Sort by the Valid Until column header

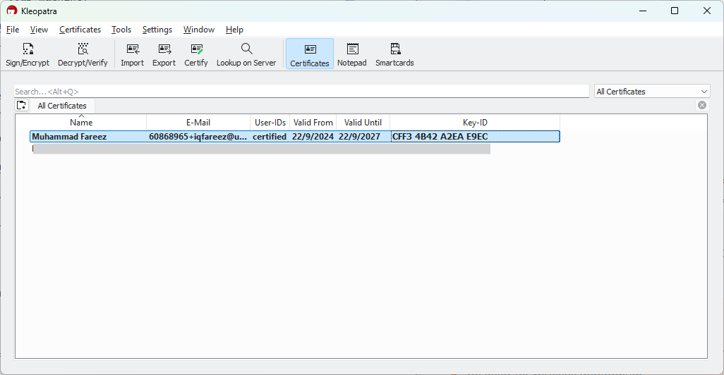[x=363, y=122]
